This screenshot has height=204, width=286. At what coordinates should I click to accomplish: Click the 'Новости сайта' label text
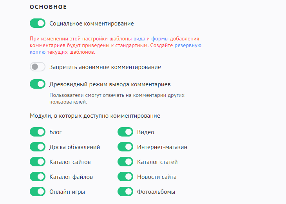(157, 177)
